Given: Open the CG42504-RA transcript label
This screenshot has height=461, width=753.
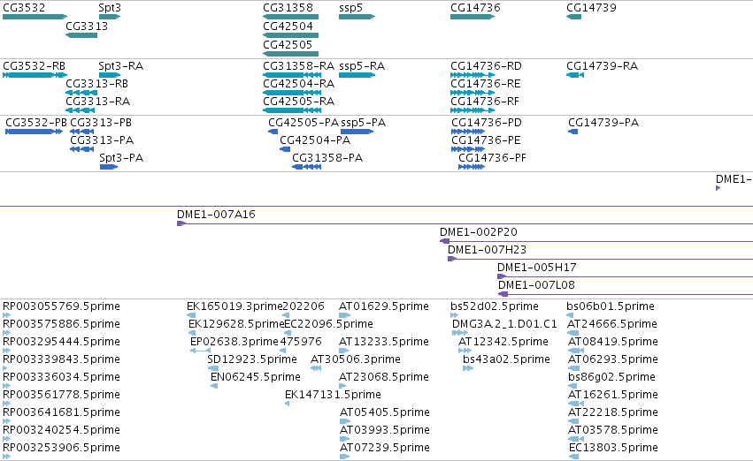Looking at the screenshot, I should (x=299, y=84).
